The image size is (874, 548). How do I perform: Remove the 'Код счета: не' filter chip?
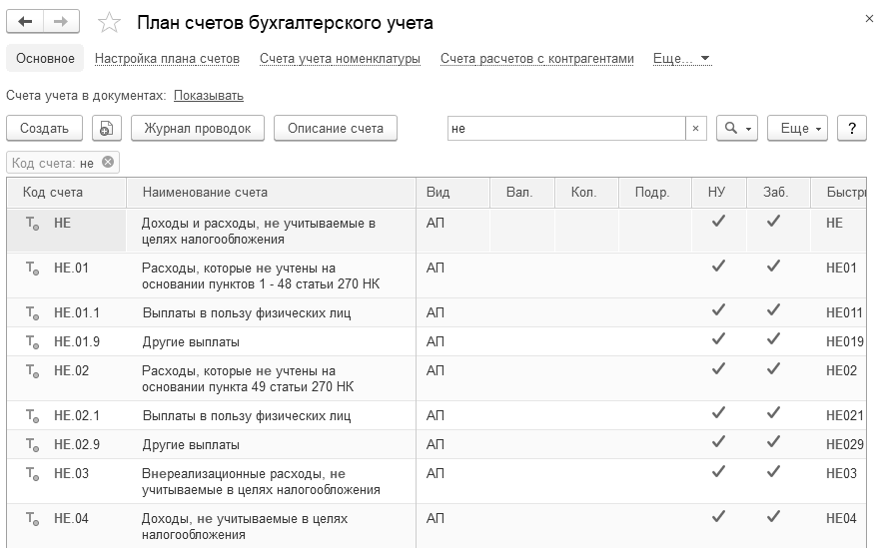point(108,163)
